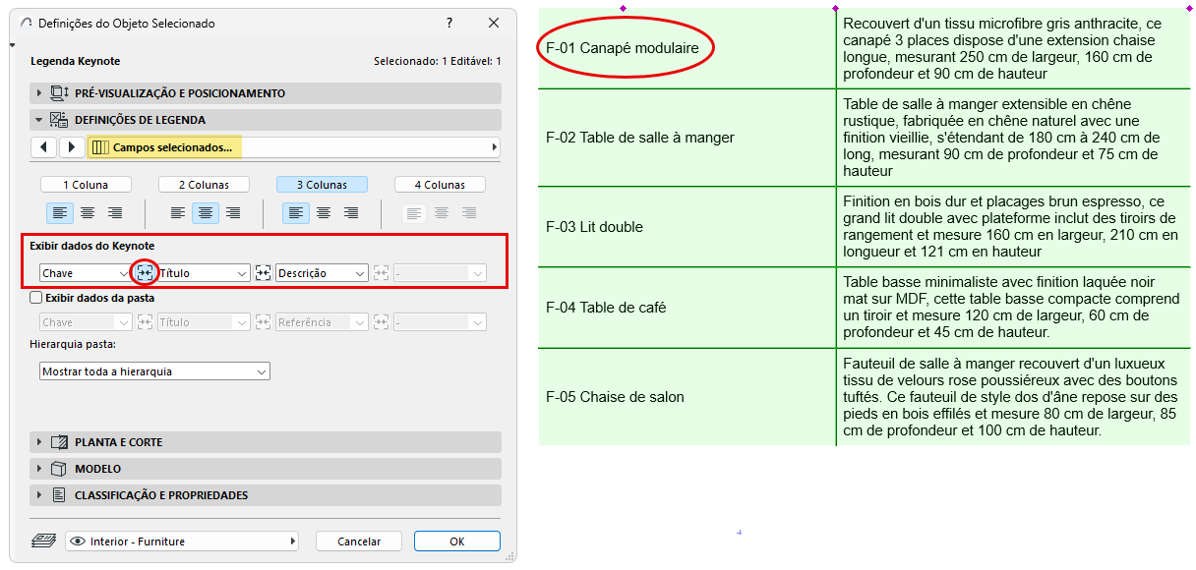Open the Título keynote data dropdown
This screenshot has height=570, width=1196.
click(204, 273)
